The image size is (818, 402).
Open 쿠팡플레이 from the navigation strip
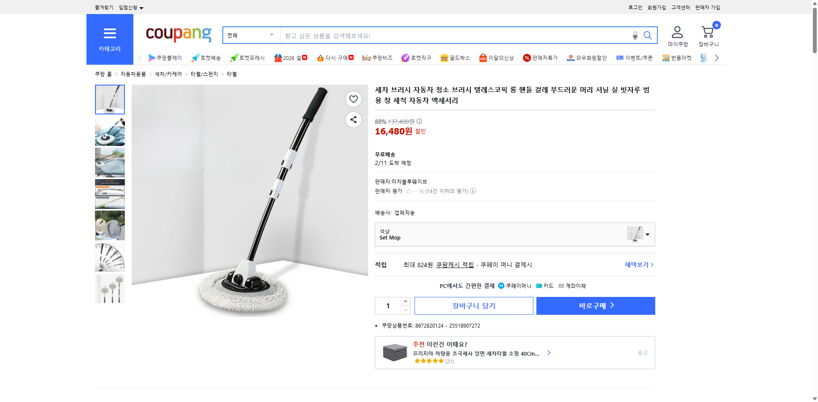(152, 58)
